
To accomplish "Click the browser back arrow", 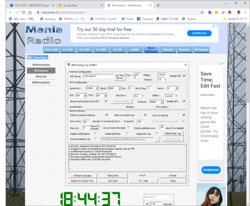I will pyautogui.click(x=11, y=12).
